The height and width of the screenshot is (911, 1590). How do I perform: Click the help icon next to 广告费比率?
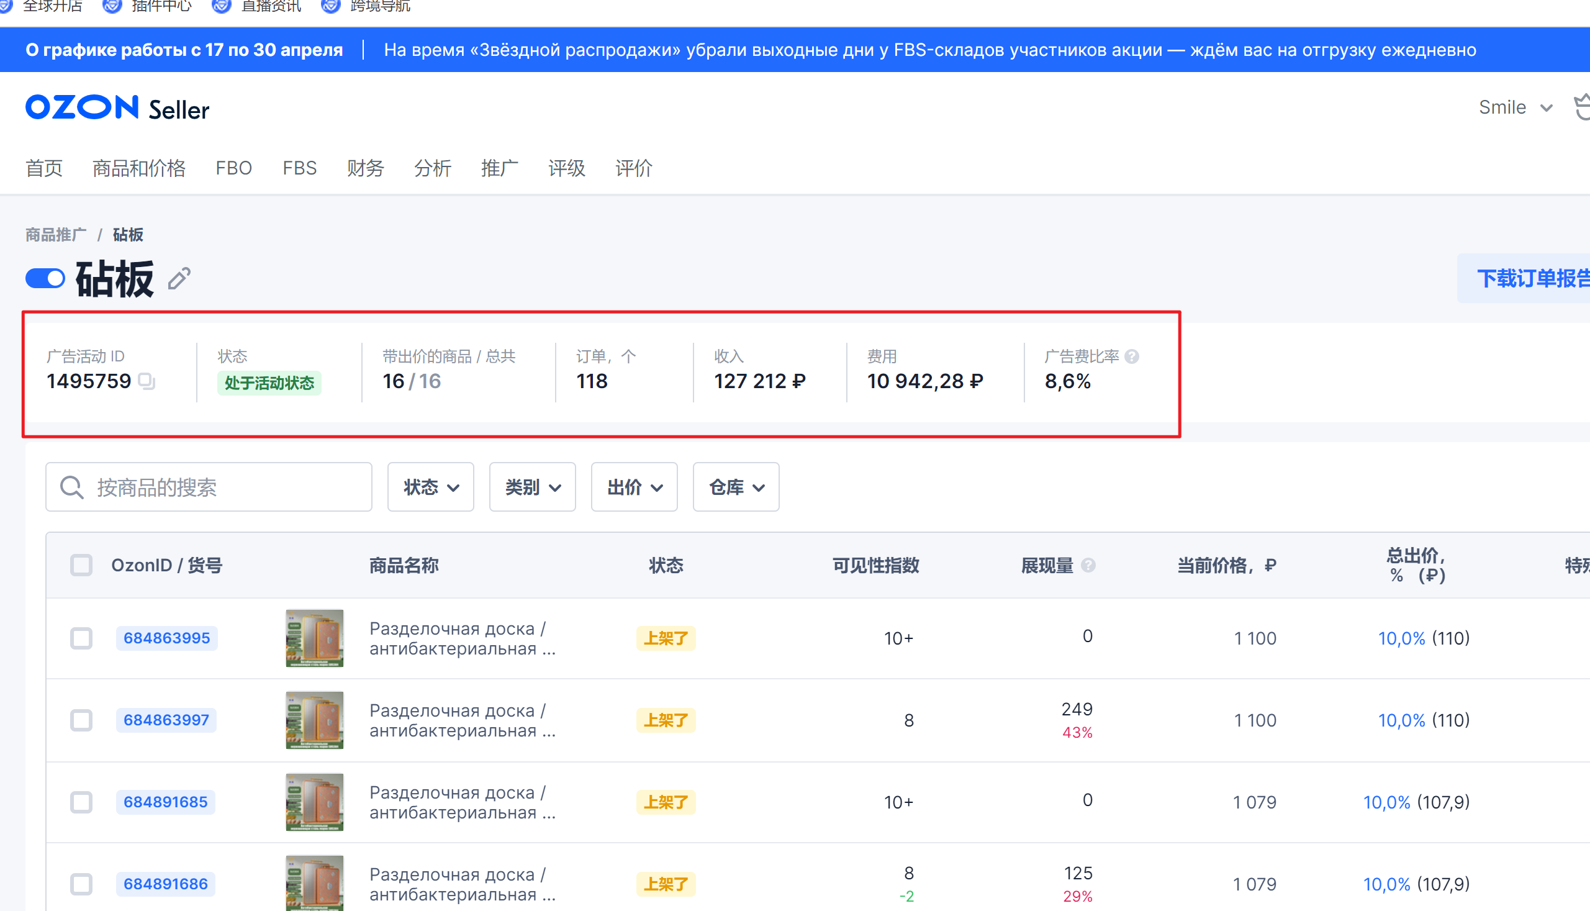(1132, 356)
